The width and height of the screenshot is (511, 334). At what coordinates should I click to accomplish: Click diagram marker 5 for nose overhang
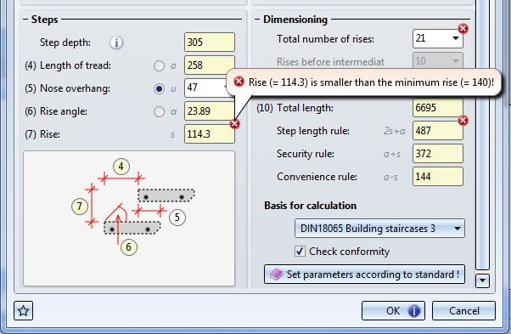[x=177, y=218]
